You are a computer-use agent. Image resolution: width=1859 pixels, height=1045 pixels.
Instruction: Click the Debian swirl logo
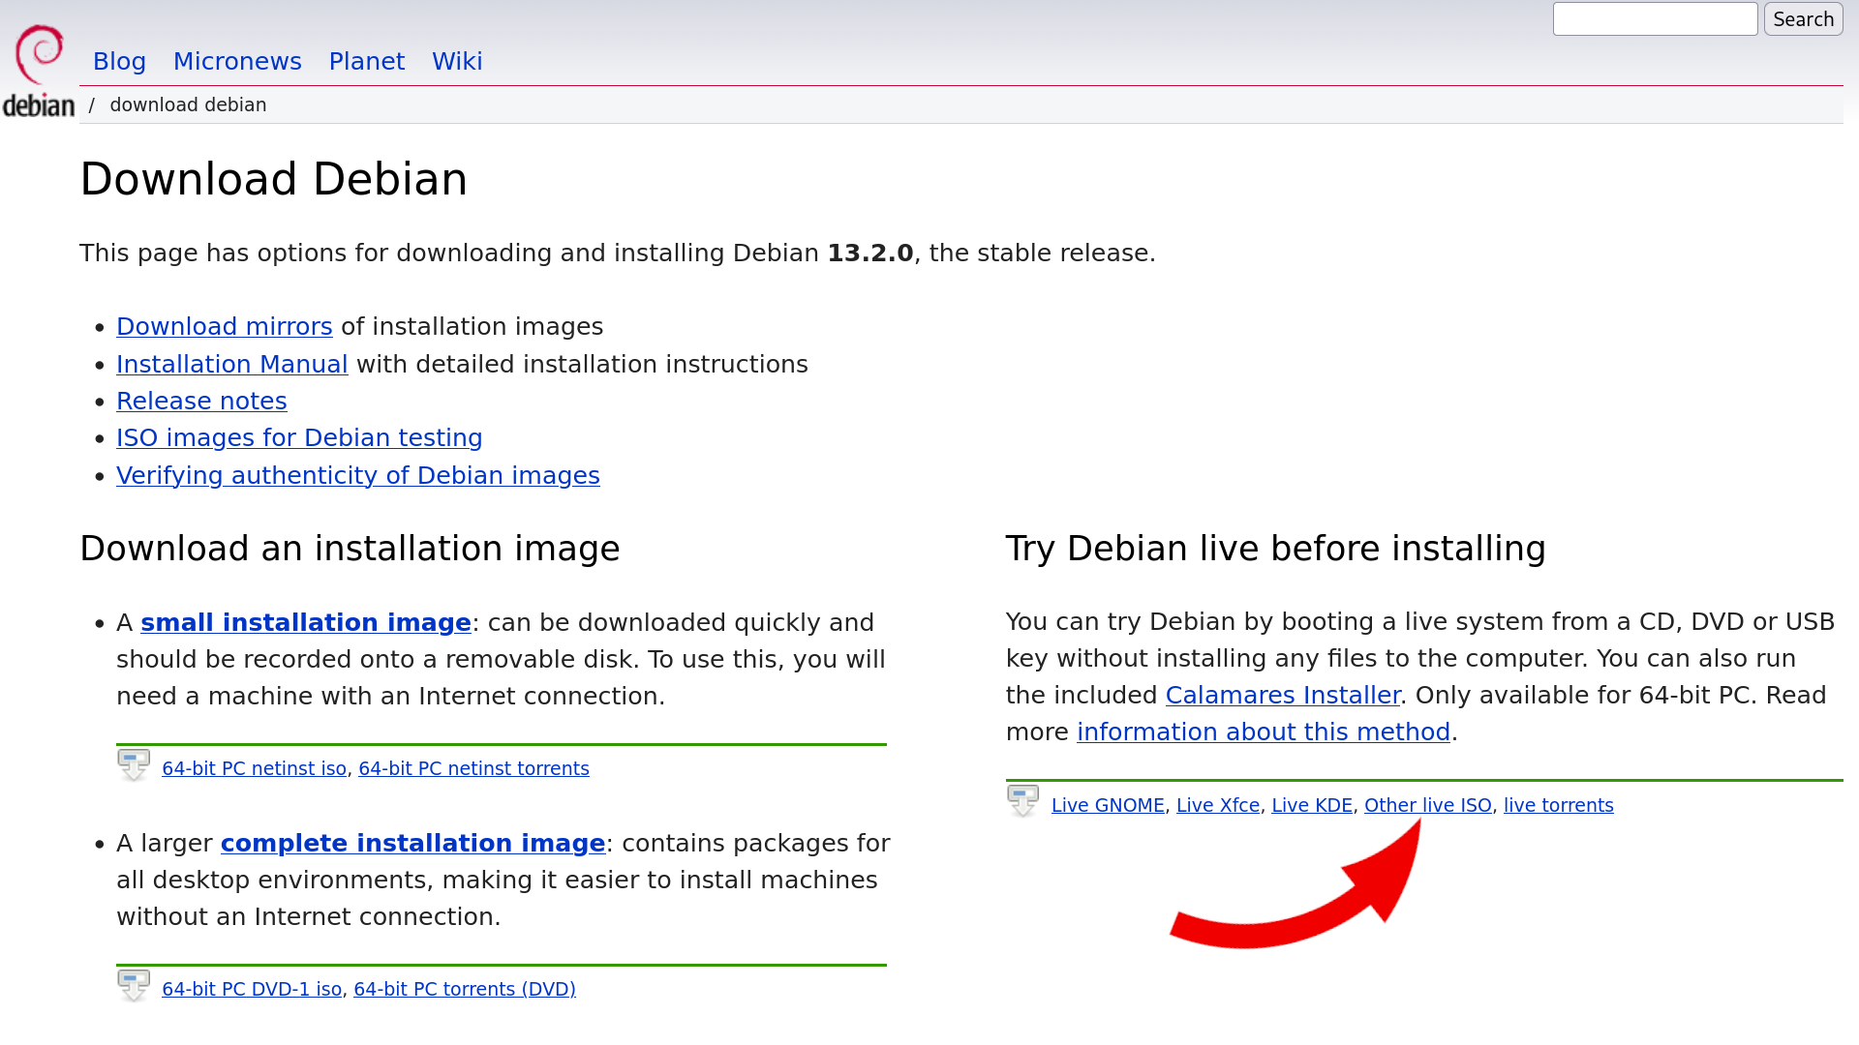point(38,53)
